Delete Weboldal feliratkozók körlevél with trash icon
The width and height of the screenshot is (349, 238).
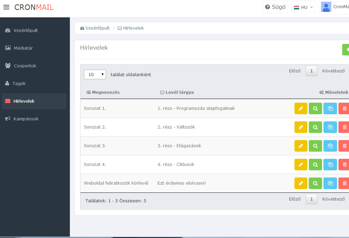(x=344, y=183)
